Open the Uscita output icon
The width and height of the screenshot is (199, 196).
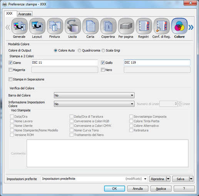73,26
